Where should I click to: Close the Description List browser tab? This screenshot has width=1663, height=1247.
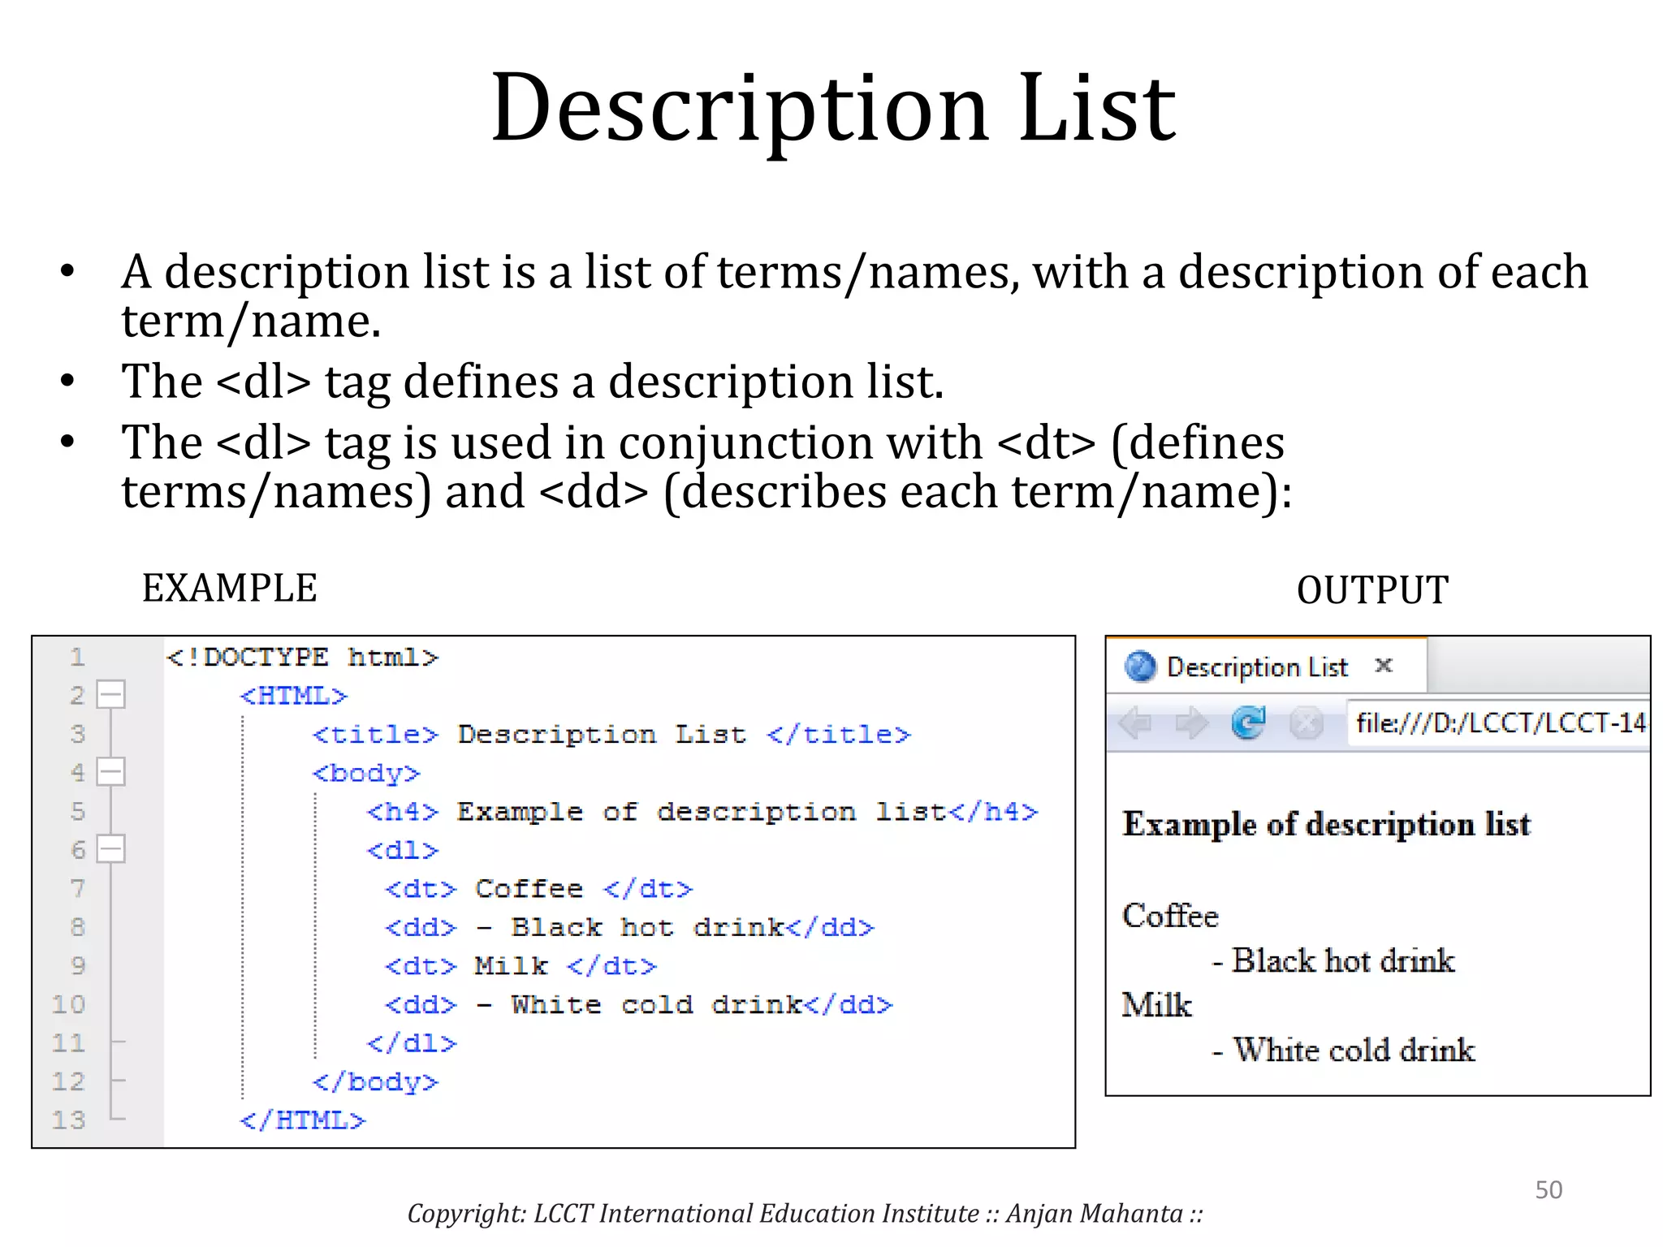click(1384, 666)
